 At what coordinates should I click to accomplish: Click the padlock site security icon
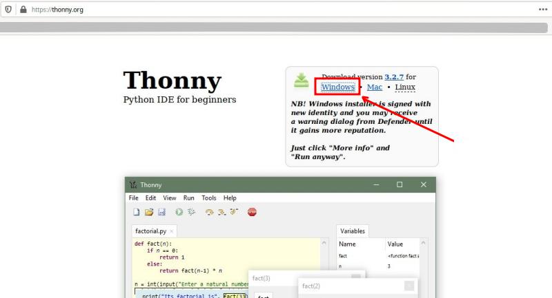pos(23,10)
